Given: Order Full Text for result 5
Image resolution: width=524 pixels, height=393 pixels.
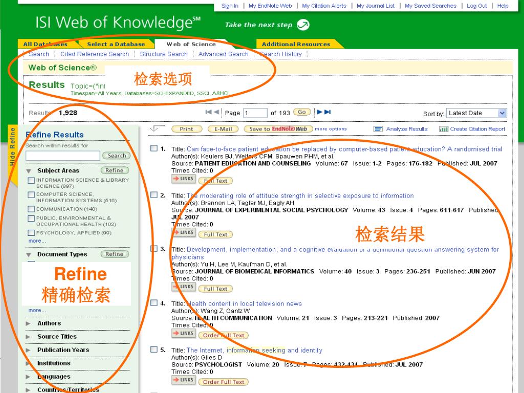Looking at the screenshot, I should pyautogui.click(x=224, y=382).
